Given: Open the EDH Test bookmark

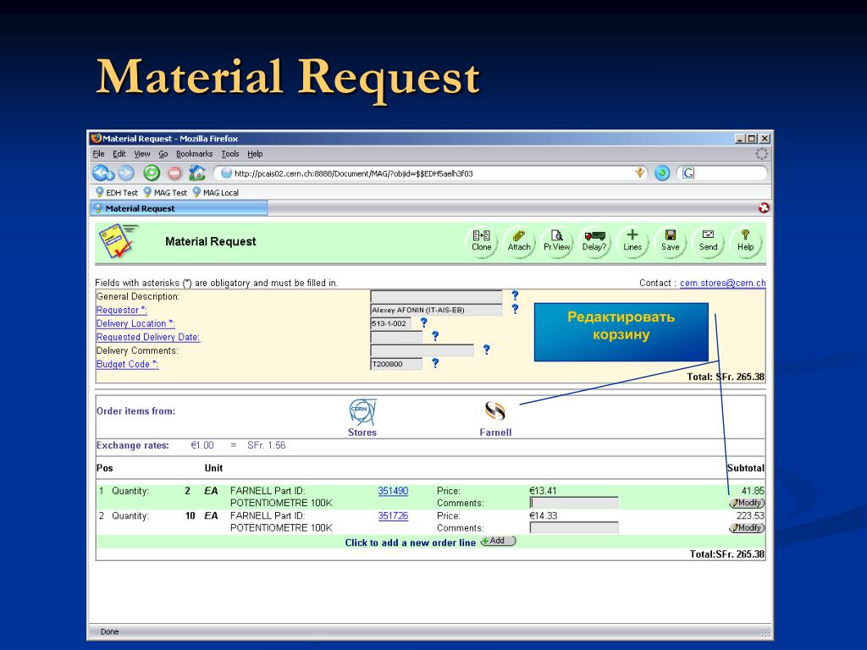Looking at the screenshot, I should click(x=117, y=192).
